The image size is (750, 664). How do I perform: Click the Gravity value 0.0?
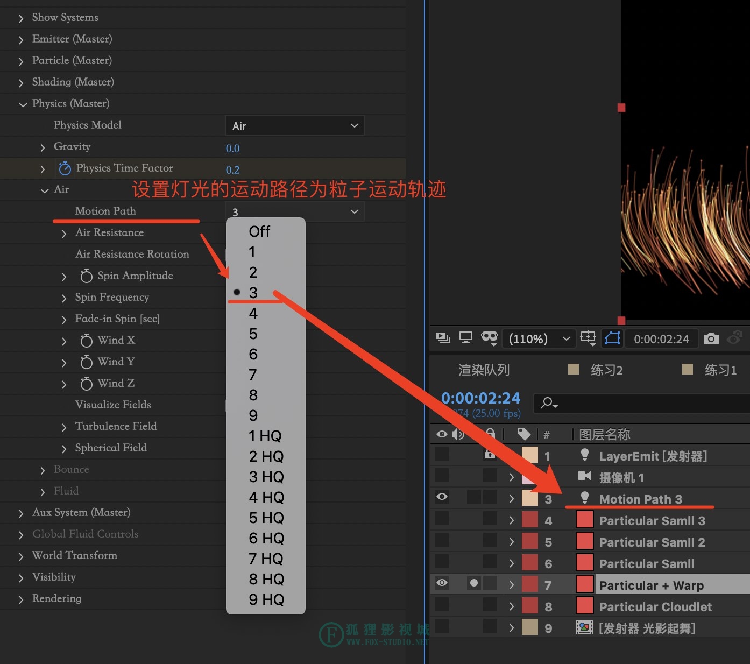tap(232, 148)
